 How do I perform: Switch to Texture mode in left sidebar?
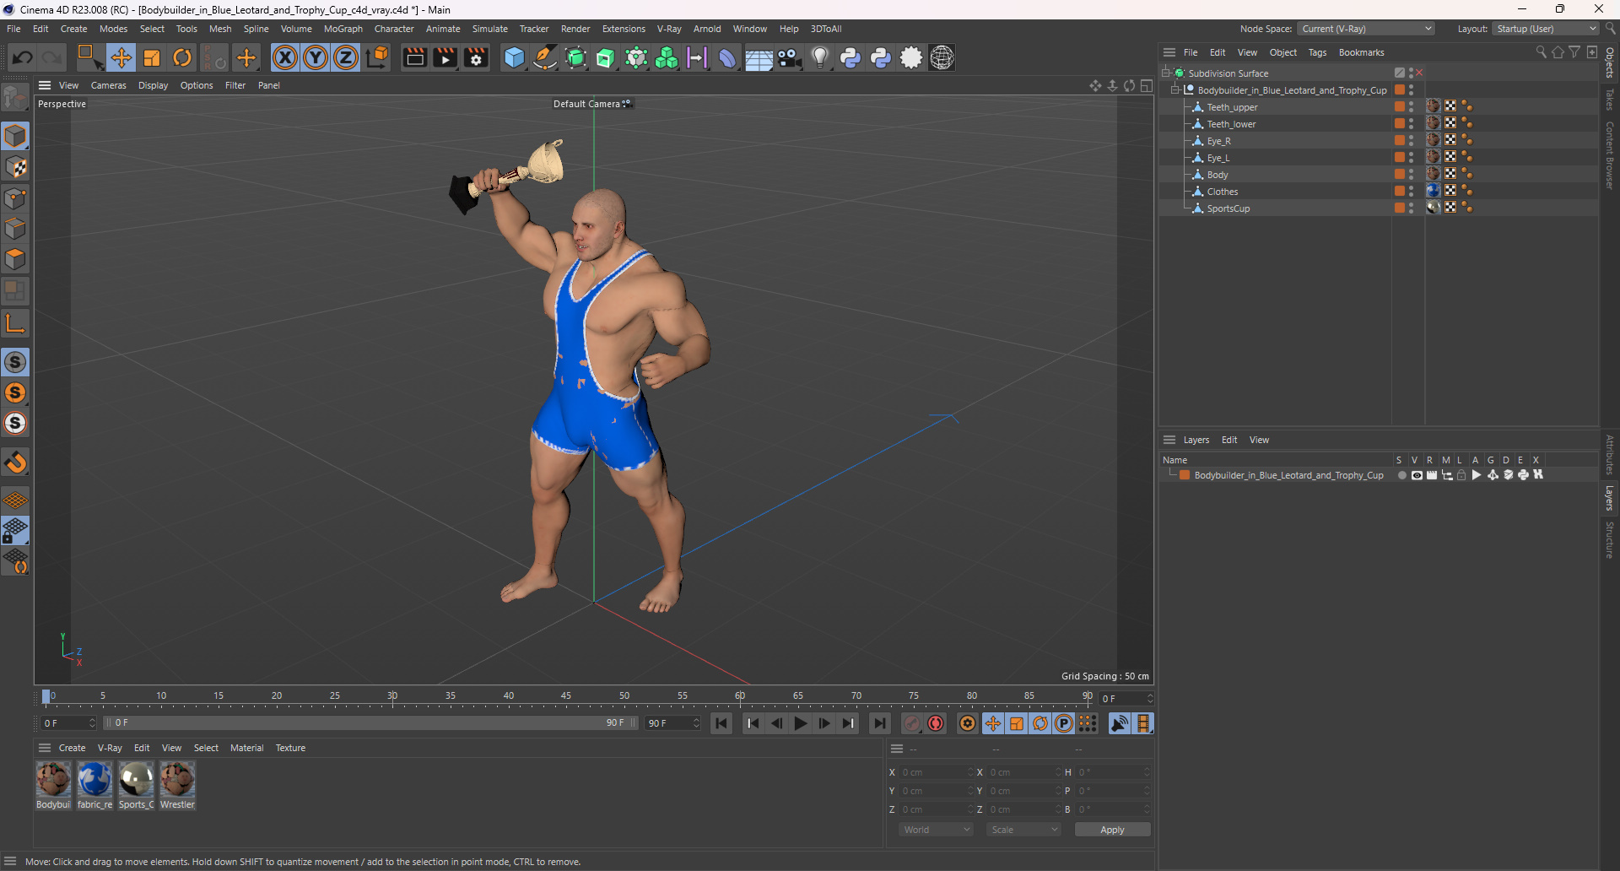[15, 167]
